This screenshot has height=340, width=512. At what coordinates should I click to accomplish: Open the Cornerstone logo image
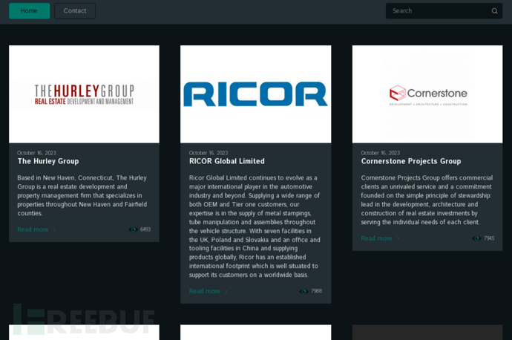427,94
